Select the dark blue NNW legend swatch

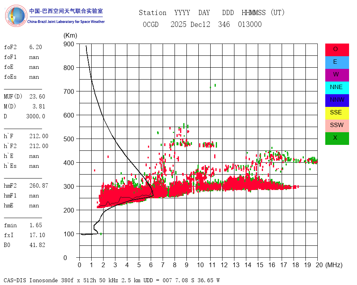[x=337, y=101]
